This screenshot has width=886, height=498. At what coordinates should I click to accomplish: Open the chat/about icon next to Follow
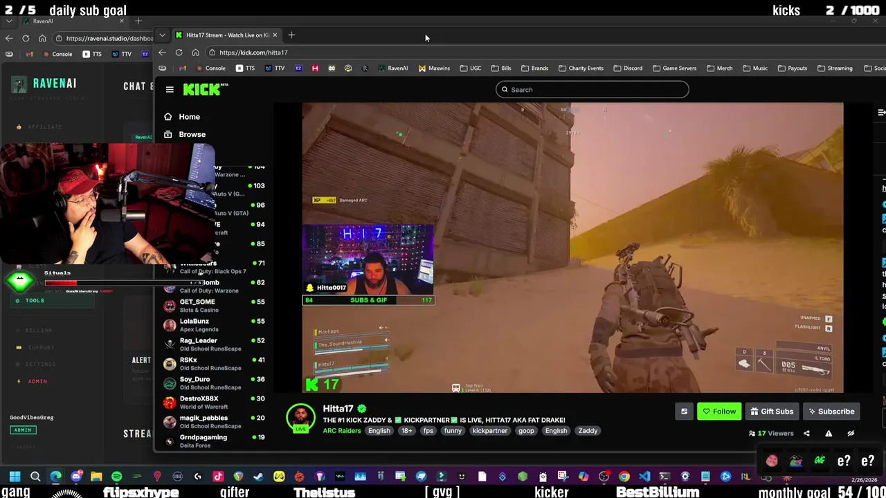(x=684, y=412)
